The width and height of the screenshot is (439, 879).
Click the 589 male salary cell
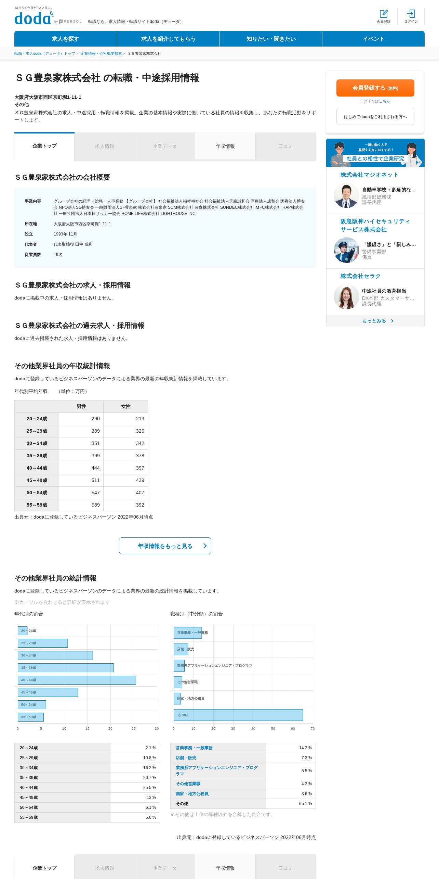tap(81, 505)
